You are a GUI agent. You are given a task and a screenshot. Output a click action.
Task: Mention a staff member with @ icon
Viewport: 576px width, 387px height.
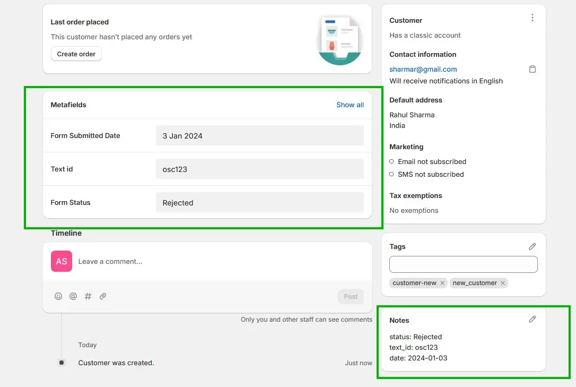pyautogui.click(x=73, y=296)
